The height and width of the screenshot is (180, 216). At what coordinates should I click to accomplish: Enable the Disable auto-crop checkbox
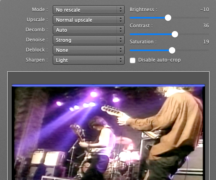tap(133, 60)
